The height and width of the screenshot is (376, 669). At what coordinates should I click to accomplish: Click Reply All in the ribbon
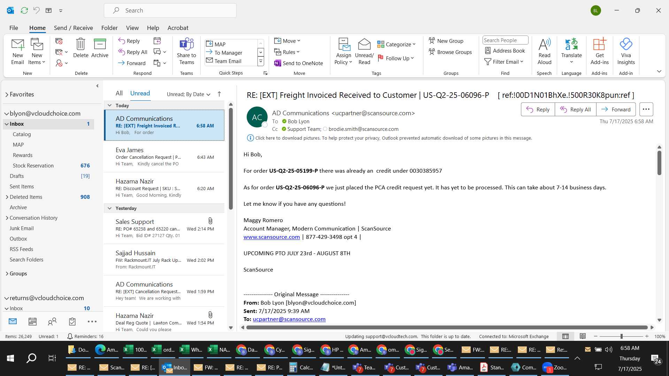tap(133, 52)
